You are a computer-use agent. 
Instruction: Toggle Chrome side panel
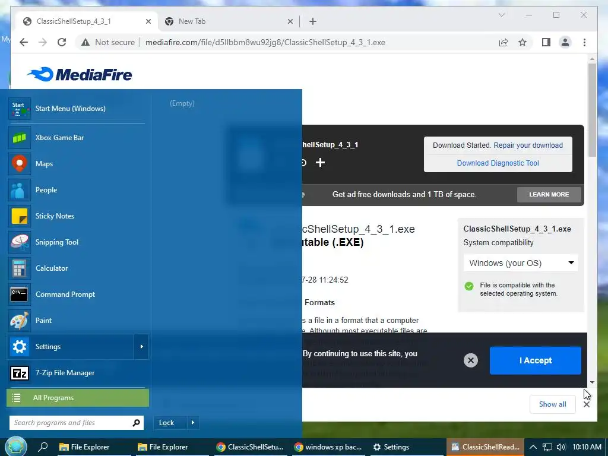546,42
